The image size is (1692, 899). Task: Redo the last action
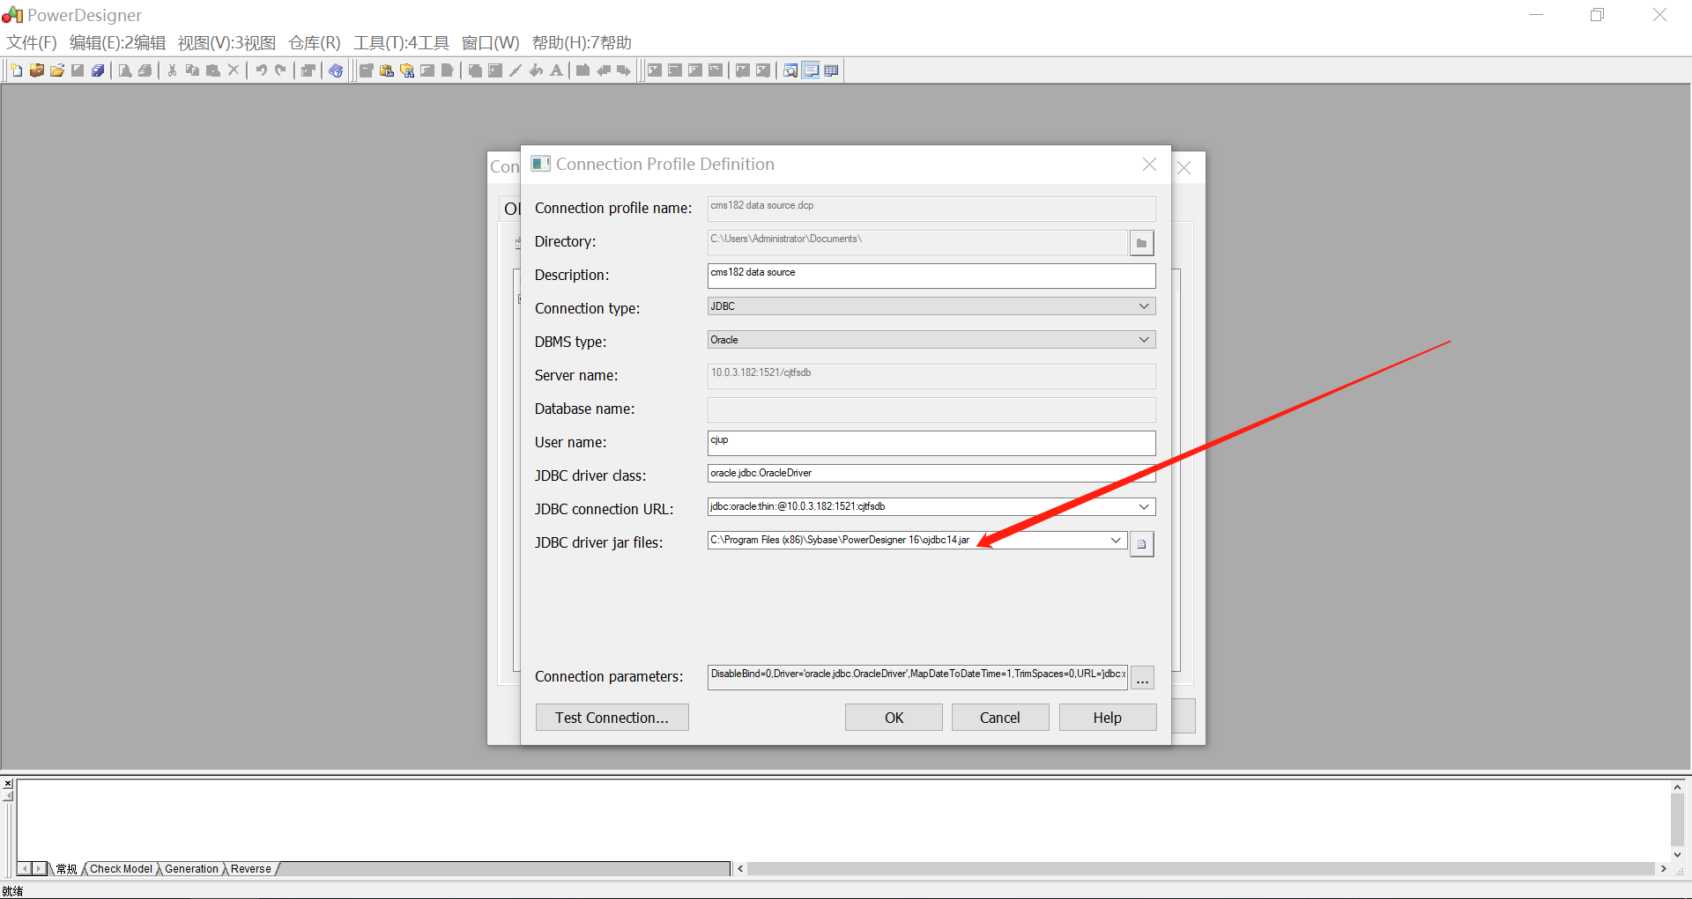click(x=281, y=70)
